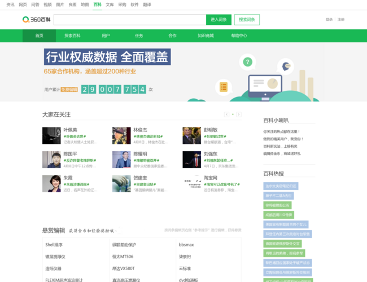
Task: Open 云标准 bounty entry
Action: [x=185, y=268]
